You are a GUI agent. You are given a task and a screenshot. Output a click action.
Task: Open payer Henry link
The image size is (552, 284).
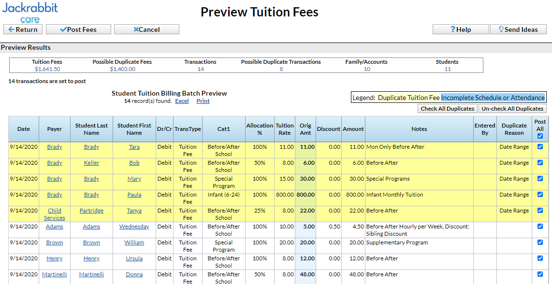(55, 258)
